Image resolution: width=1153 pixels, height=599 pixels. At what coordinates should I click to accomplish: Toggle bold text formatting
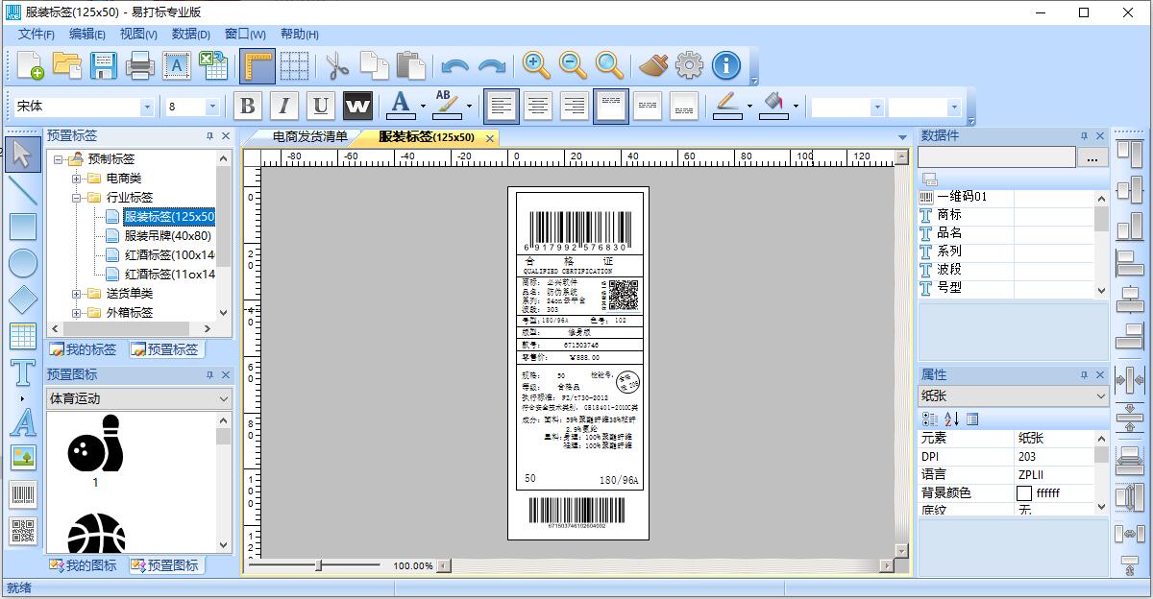tap(247, 106)
